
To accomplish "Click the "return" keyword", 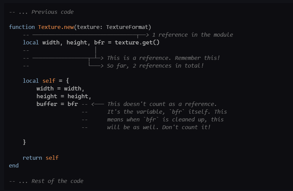I will pos(33,158).
